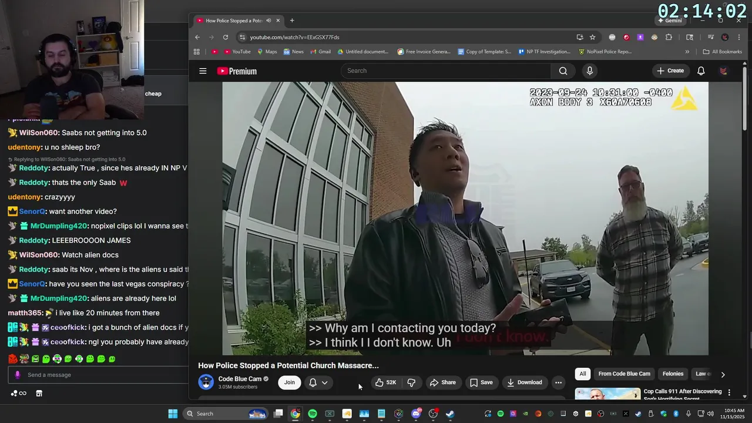
Task: Open the YouTube account avatar menu
Action: point(723,71)
